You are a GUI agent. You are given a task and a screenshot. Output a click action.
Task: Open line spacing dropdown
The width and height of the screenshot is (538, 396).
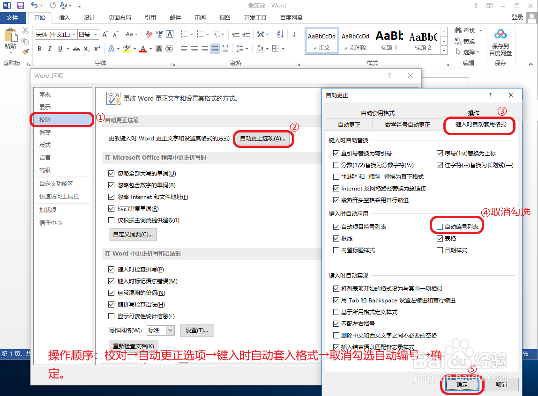coord(242,49)
